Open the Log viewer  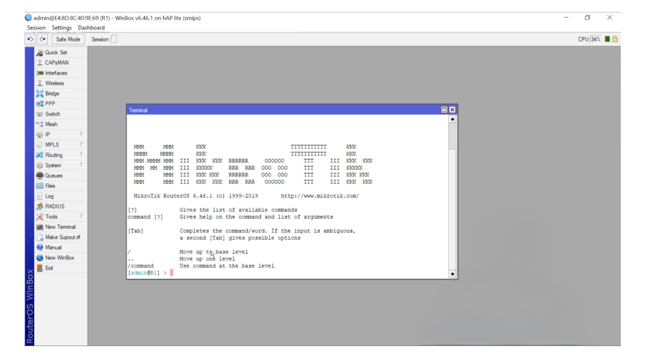click(x=49, y=196)
